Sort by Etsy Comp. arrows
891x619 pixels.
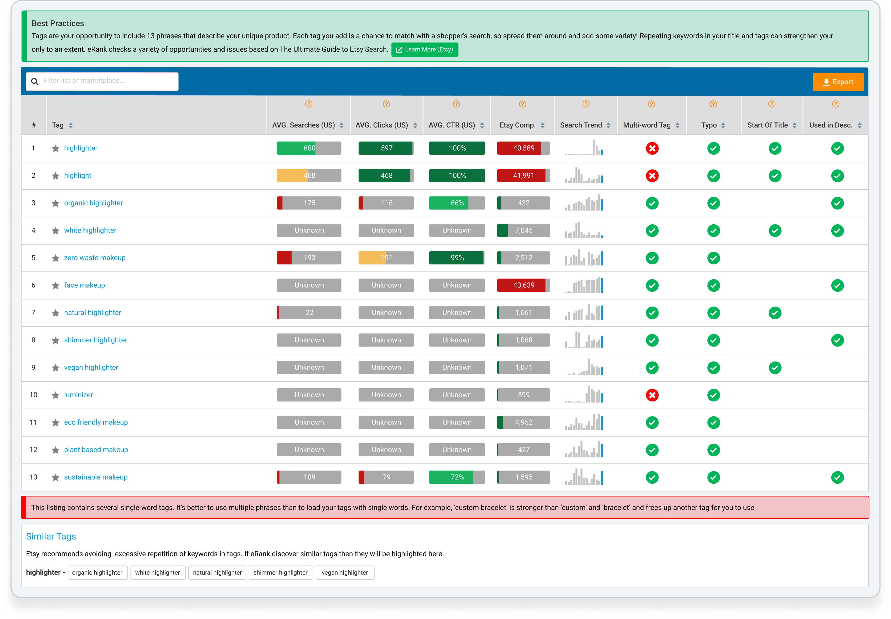pos(542,125)
